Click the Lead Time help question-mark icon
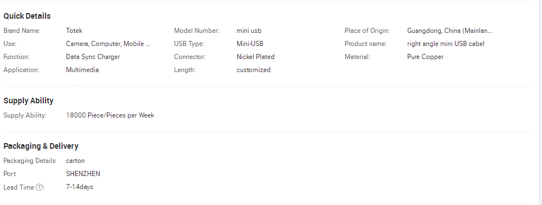This screenshot has width=542, height=205. click(39, 187)
